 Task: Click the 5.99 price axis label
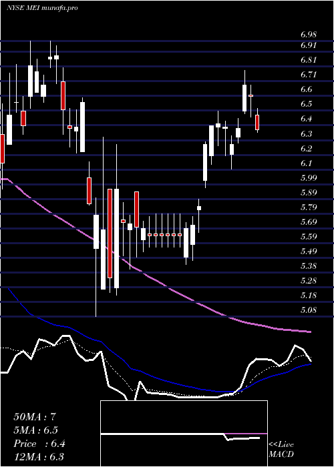point(309,178)
